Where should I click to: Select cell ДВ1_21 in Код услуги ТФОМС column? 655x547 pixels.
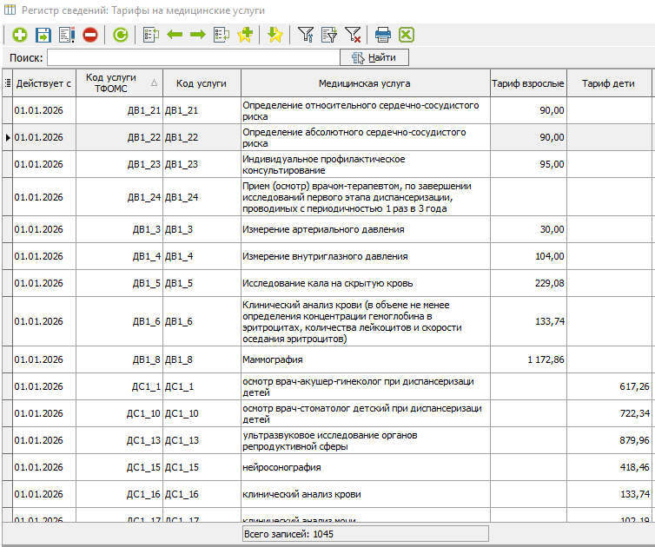pyautogui.click(x=120, y=110)
